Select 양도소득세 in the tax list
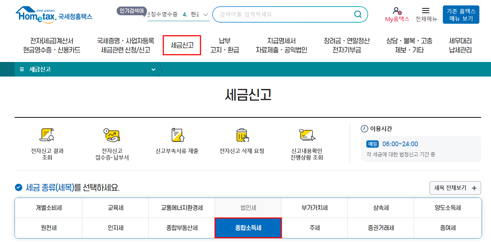This screenshot has height=245, width=491. pos(447,207)
